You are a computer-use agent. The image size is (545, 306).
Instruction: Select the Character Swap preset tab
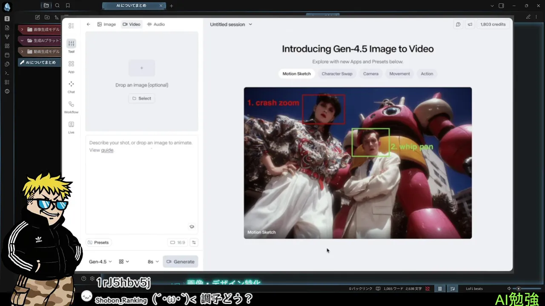tap(337, 74)
